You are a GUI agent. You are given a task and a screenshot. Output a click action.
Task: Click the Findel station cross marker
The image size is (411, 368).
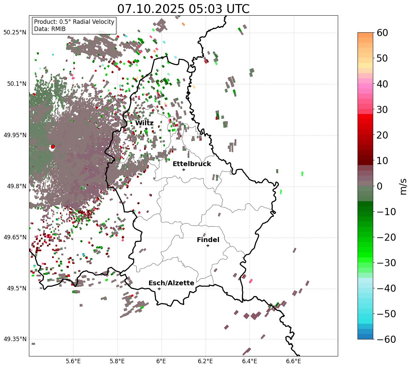coord(208,245)
